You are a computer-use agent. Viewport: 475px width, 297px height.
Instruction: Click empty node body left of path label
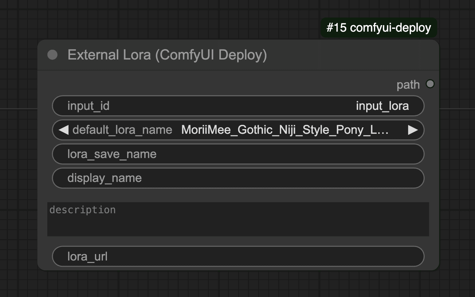click(215, 84)
